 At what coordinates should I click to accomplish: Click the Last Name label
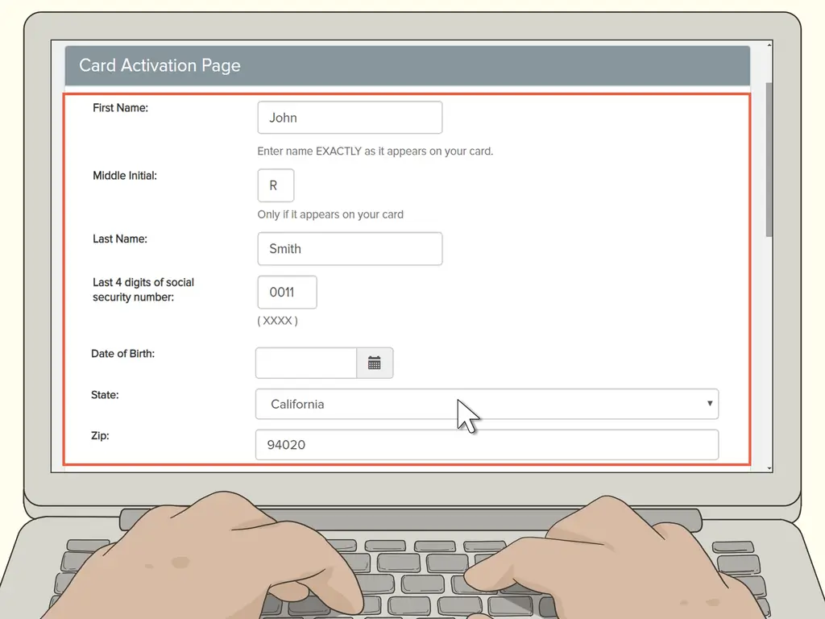tap(120, 239)
